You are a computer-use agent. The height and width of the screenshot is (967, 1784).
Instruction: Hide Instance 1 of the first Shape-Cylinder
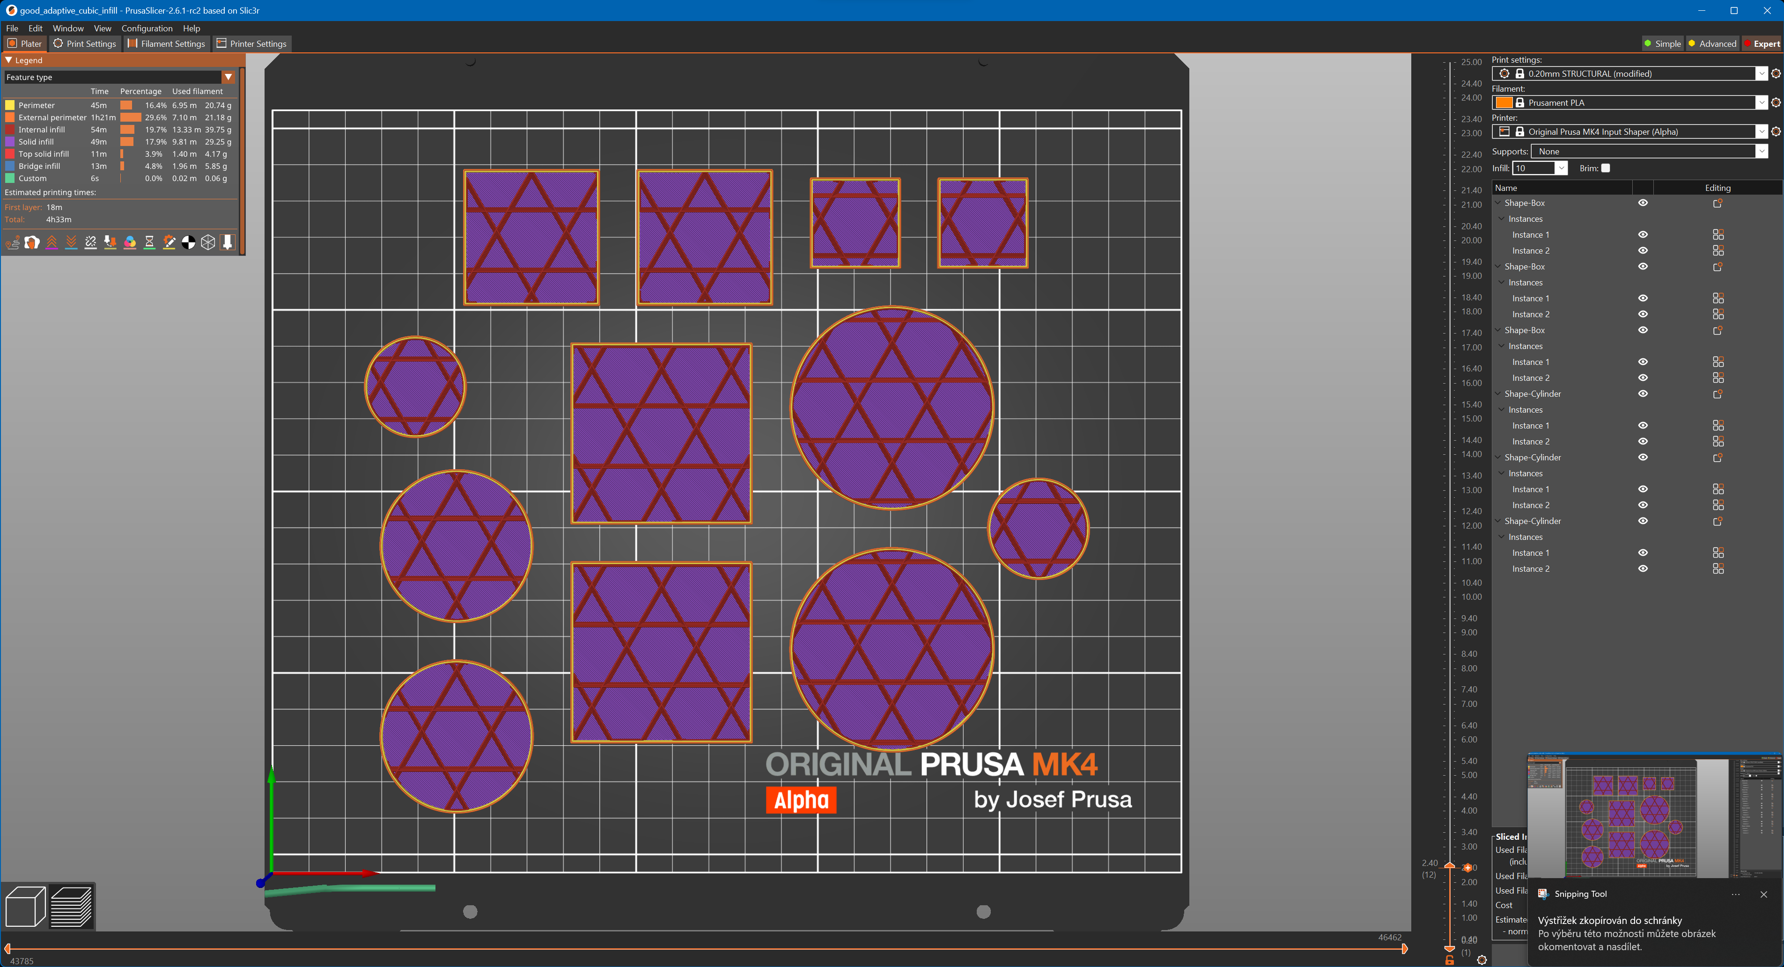(1643, 425)
